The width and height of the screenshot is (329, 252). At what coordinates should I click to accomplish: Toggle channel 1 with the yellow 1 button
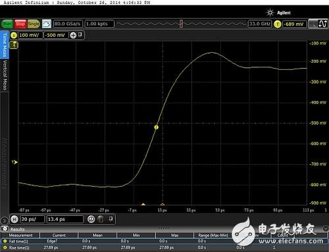pyautogui.click(x=14, y=35)
